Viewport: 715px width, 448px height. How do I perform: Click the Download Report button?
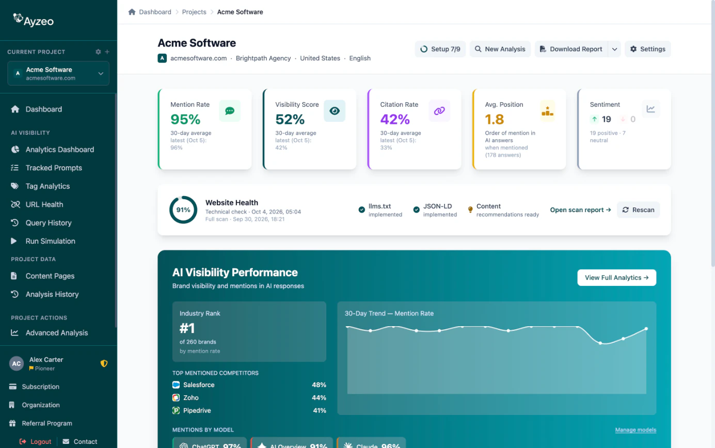(571, 49)
